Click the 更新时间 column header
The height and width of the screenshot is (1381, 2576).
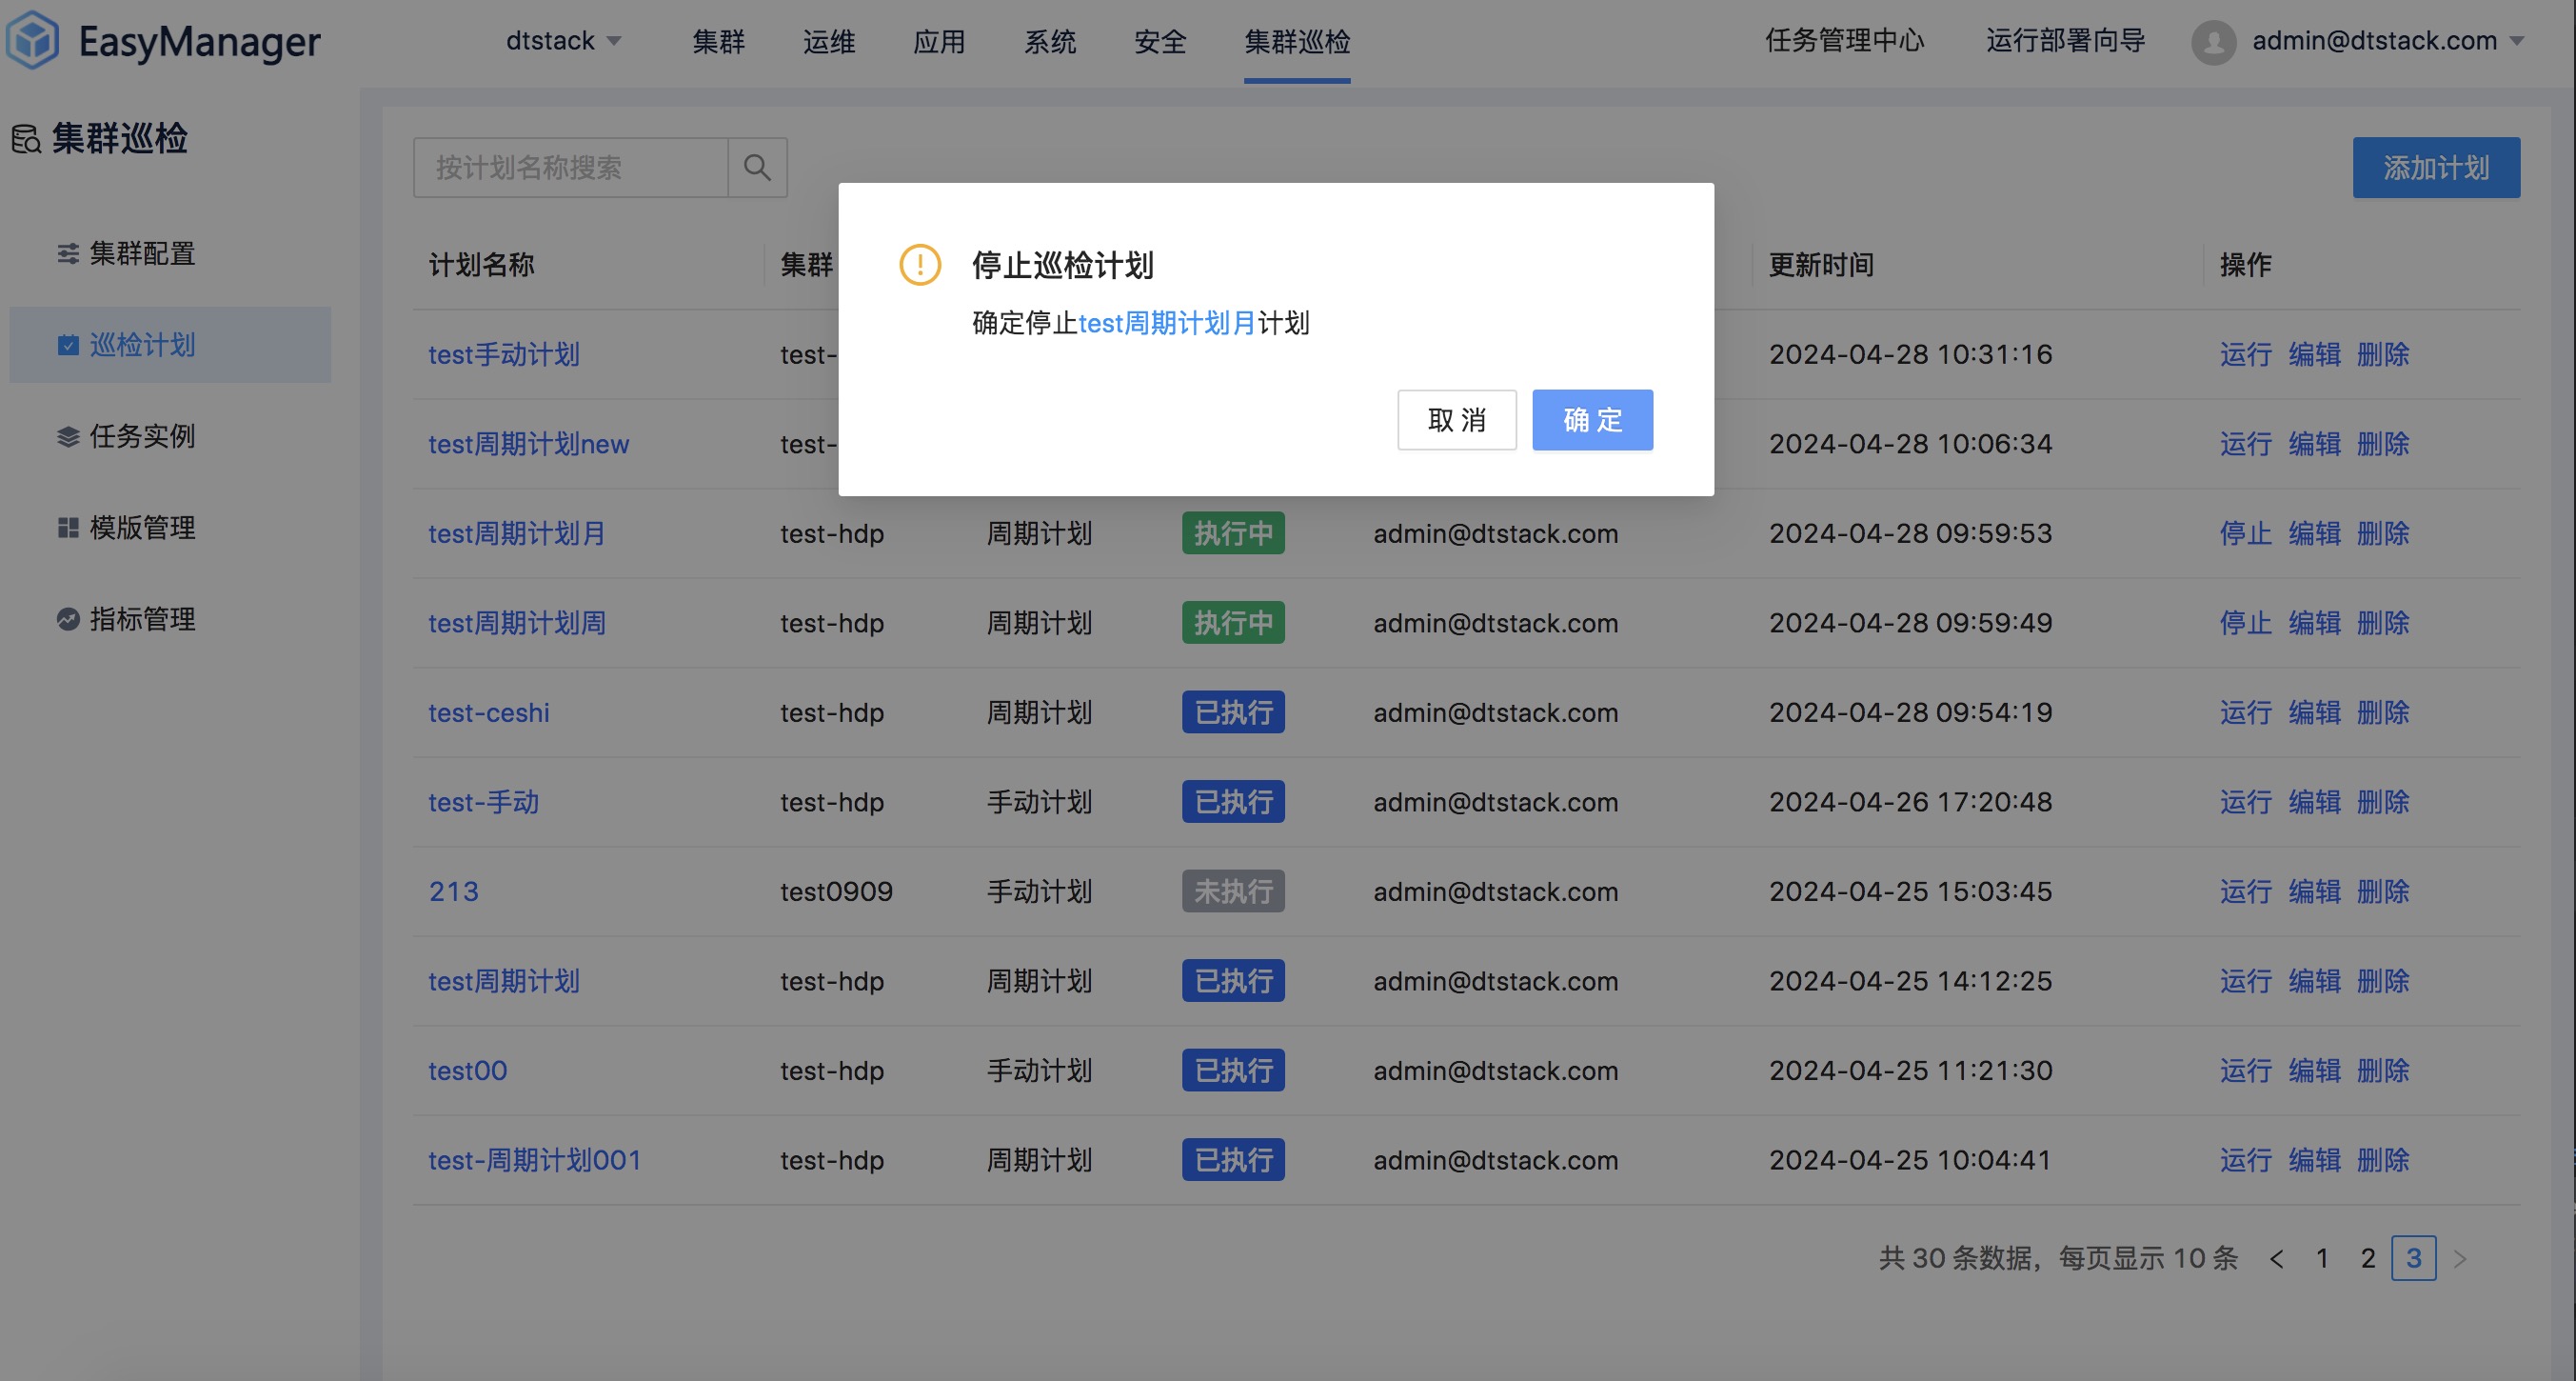[x=1821, y=264]
